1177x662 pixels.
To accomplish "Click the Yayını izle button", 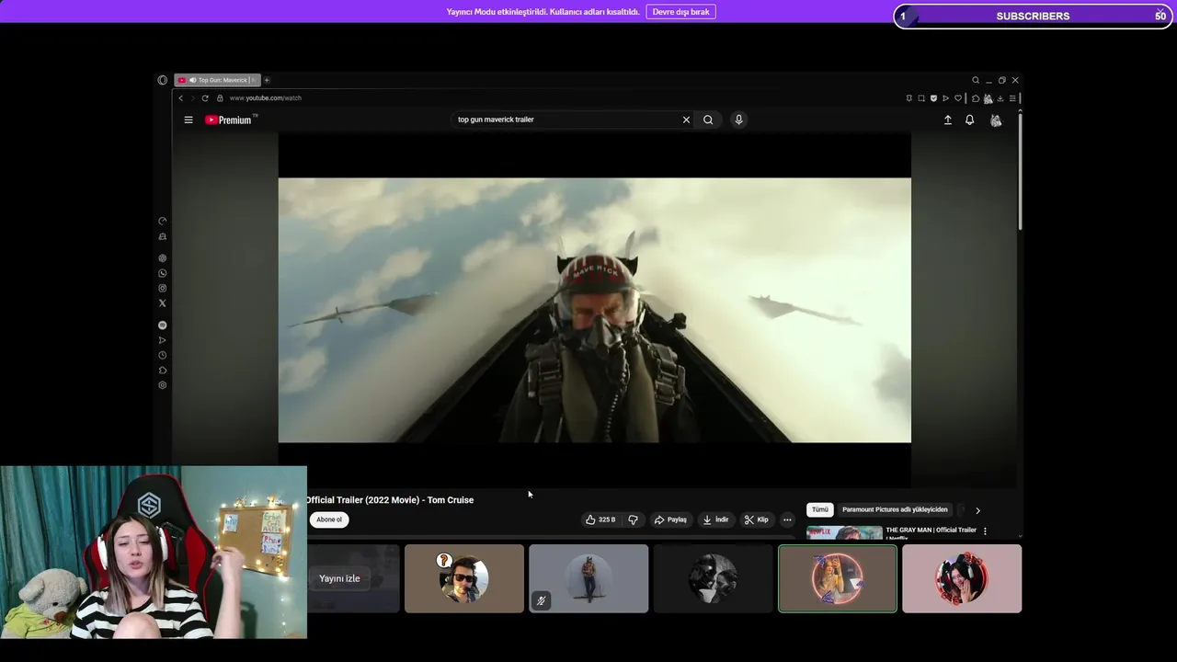I will coord(339,578).
